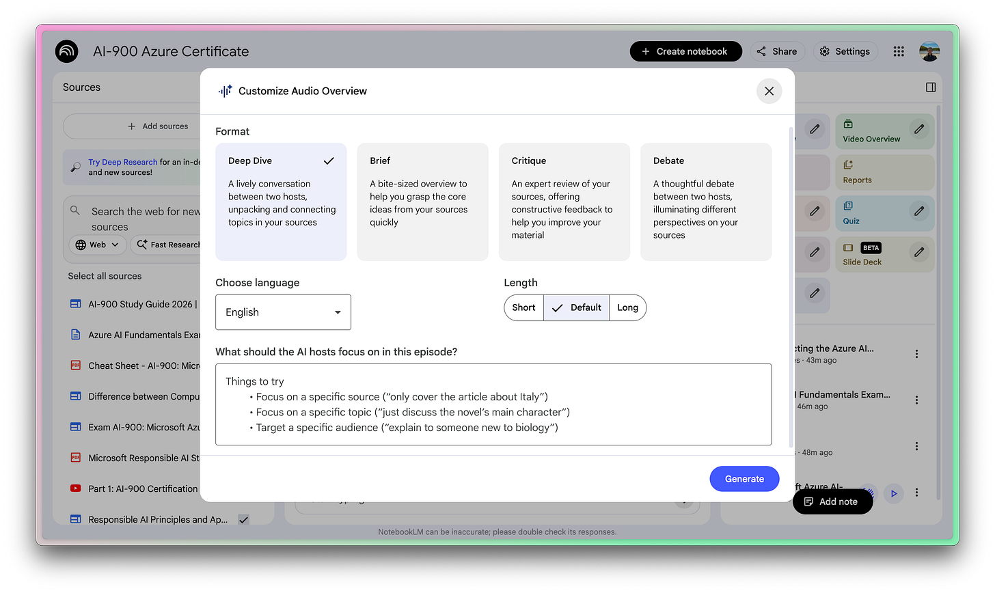995x593 pixels.
Task: Click the Share button
Action: pyautogui.click(x=778, y=51)
